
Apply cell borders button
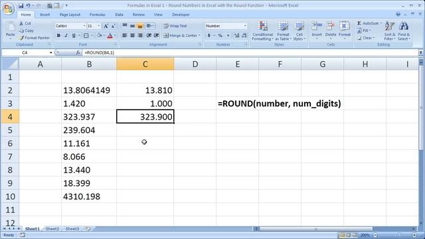[86, 35]
